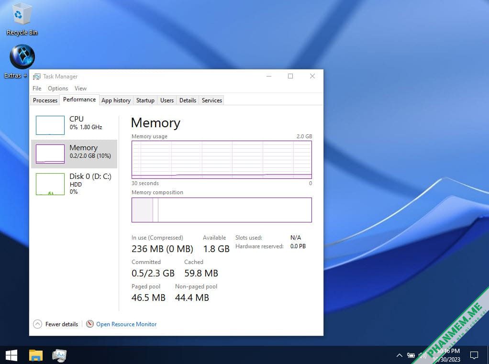
Task: Select the CPU 0% 1.80 GHz entry
Action: click(x=74, y=125)
